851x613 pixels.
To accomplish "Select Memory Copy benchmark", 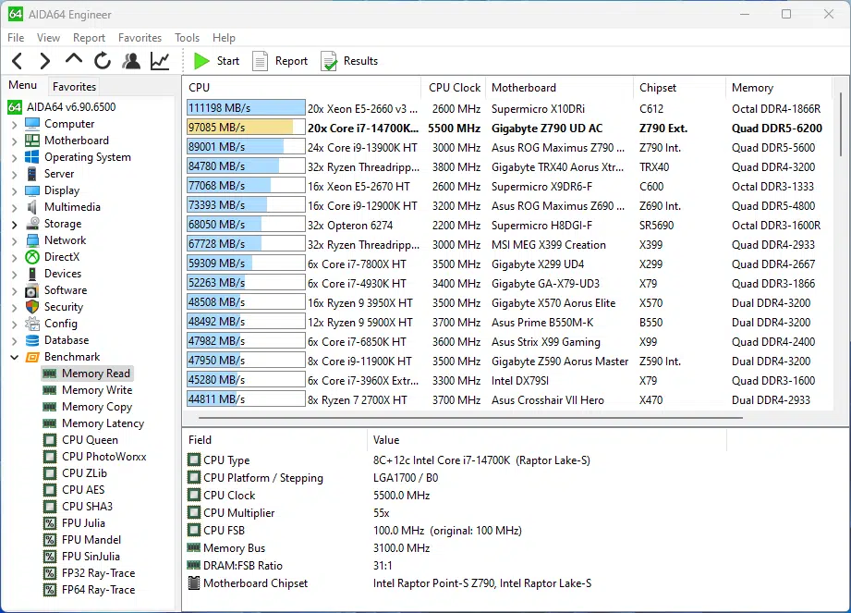I will tap(97, 407).
